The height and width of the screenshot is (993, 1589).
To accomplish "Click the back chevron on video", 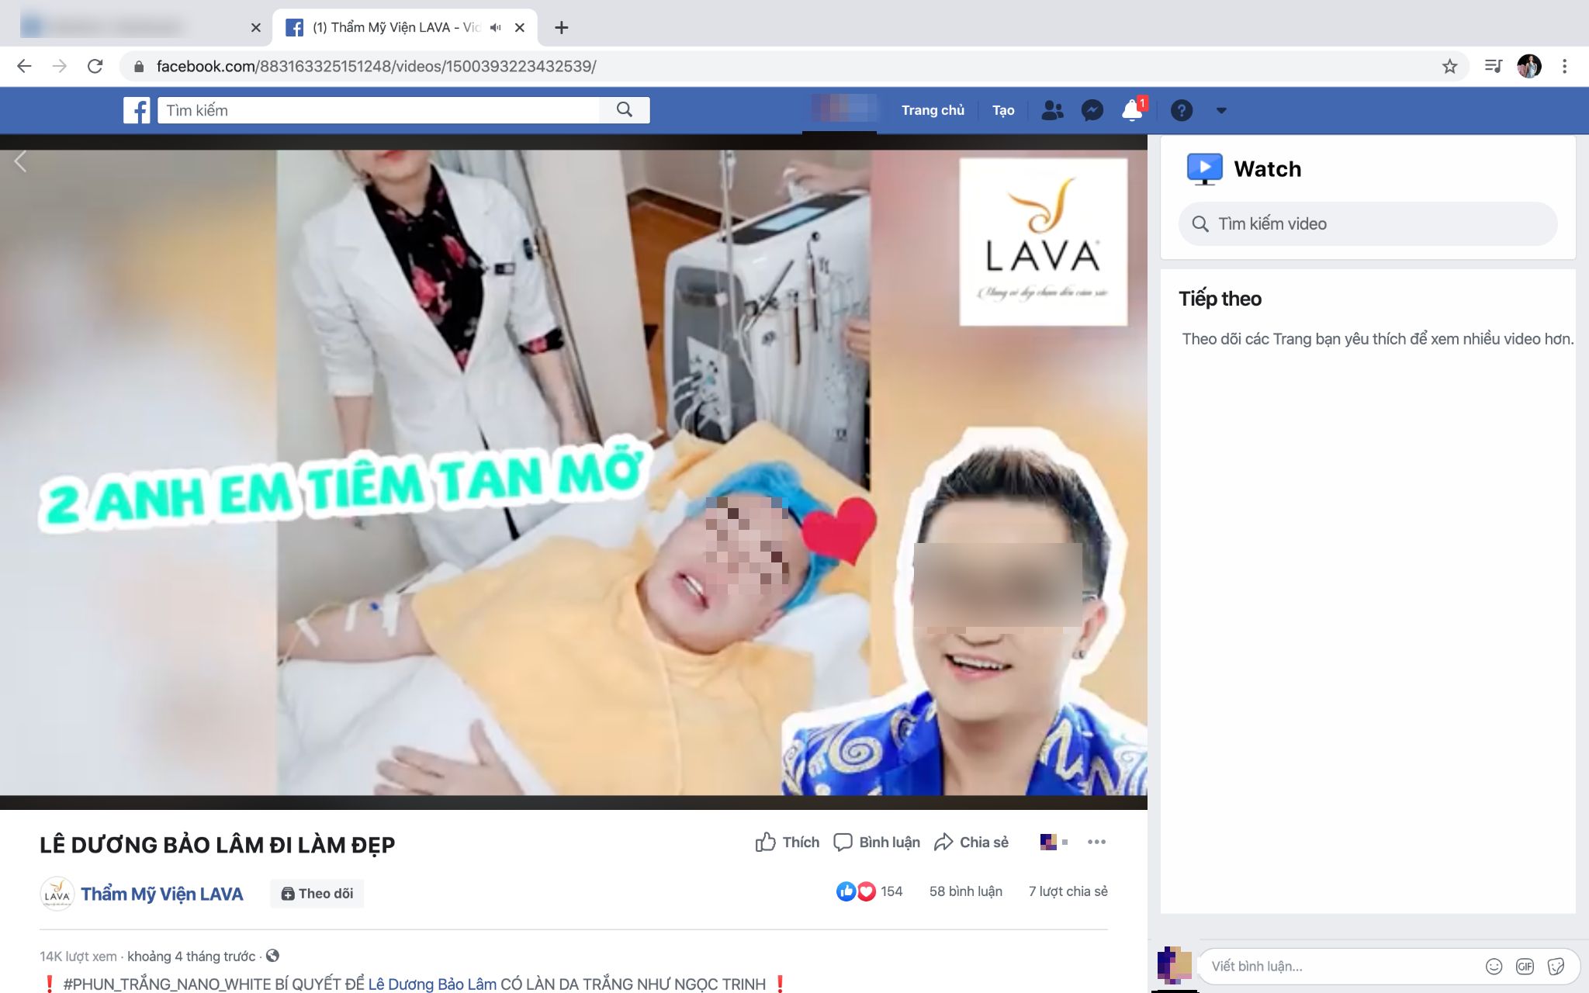I will click(x=21, y=161).
